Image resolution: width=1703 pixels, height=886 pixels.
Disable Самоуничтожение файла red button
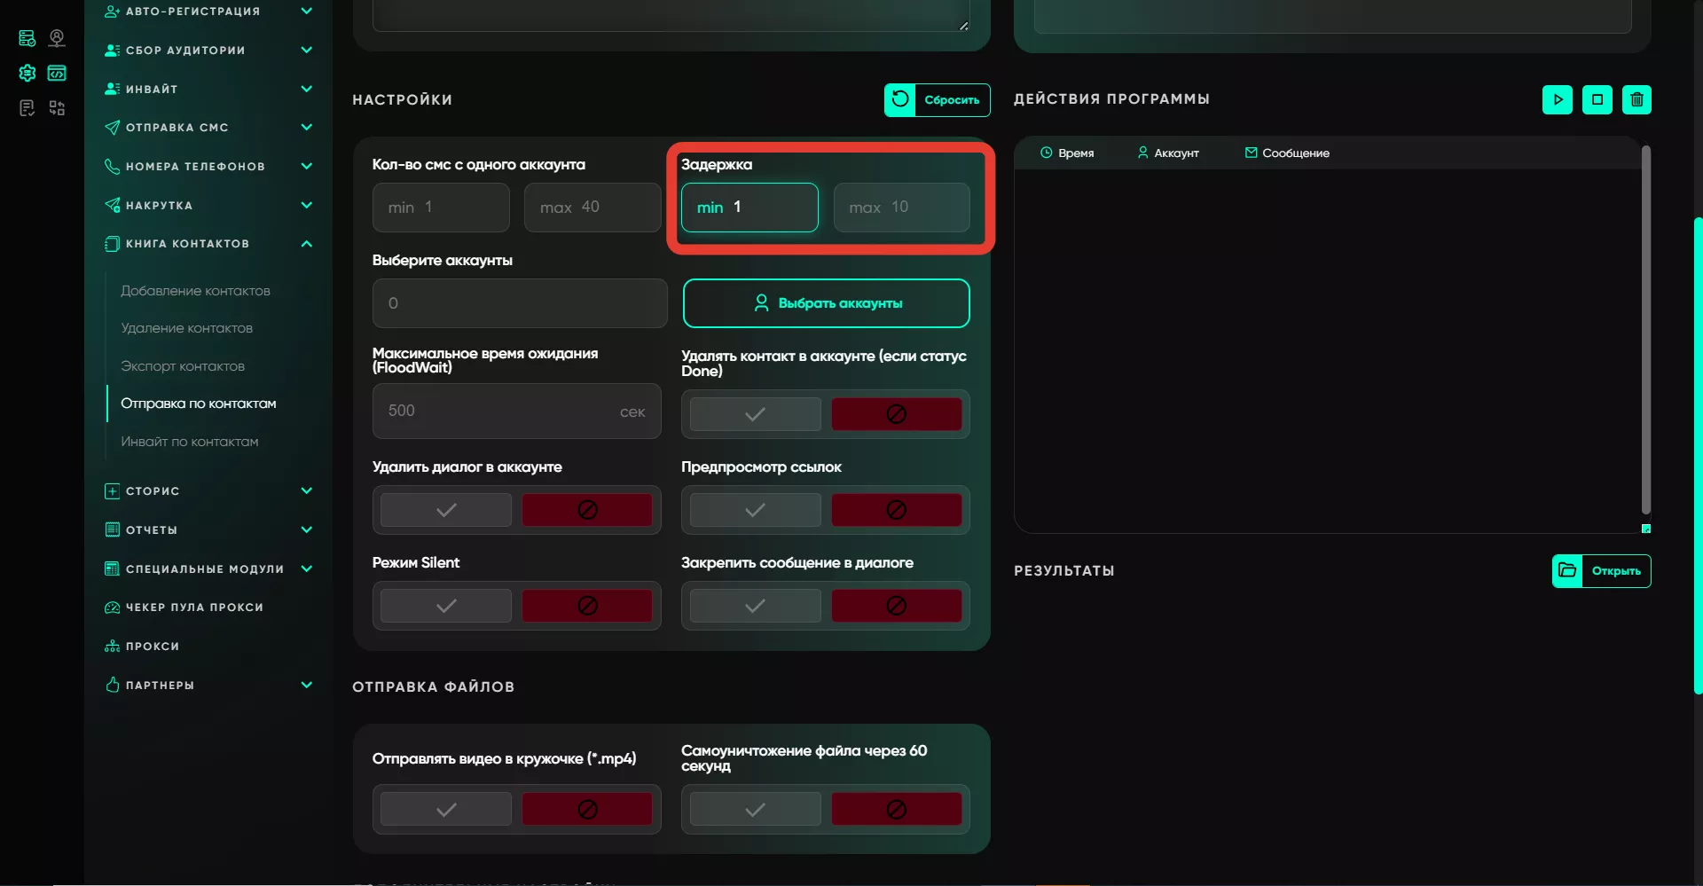[x=896, y=809]
